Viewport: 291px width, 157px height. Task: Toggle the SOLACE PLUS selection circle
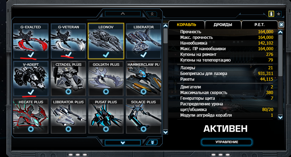click(x=144, y=129)
